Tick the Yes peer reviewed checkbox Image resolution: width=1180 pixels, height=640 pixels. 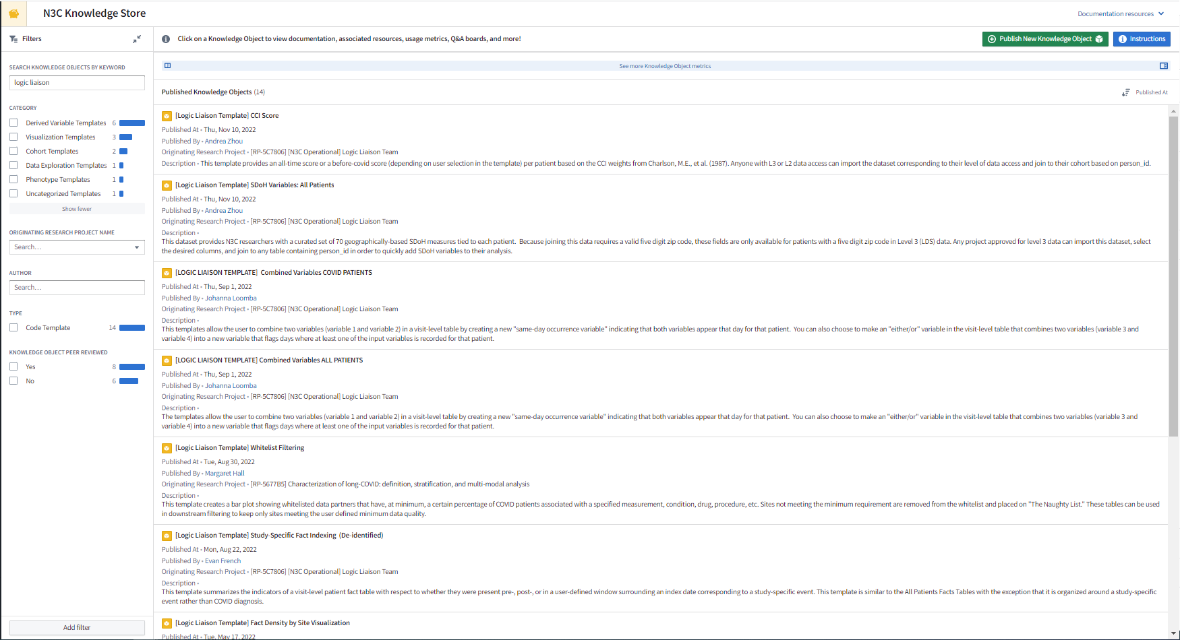(13, 366)
